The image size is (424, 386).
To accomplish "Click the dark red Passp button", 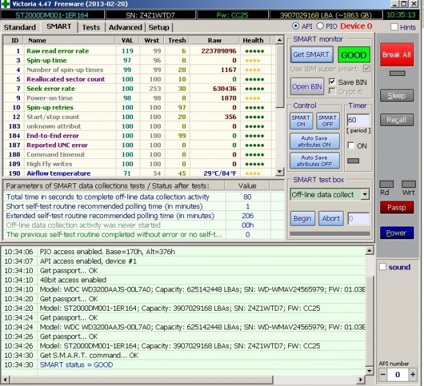I will pos(396,207).
